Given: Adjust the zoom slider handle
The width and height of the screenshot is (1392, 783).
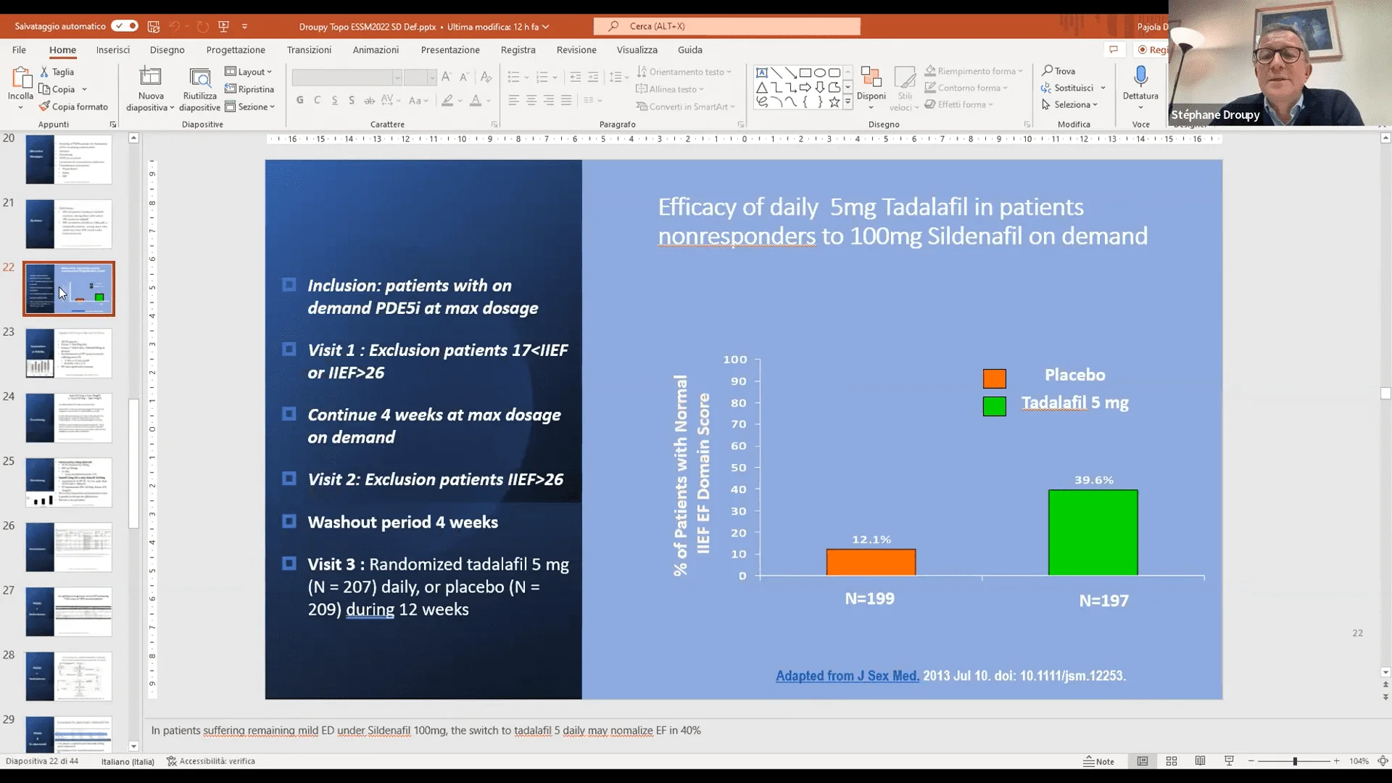Looking at the screenshot, I should click(x=1295, y=761).
